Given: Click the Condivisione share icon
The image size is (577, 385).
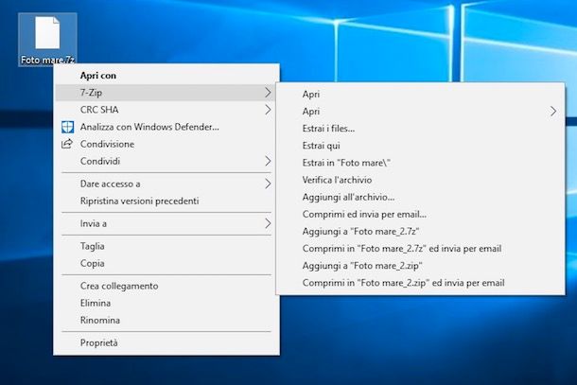Looking at the screenshot, I should (x=67, y=144).
